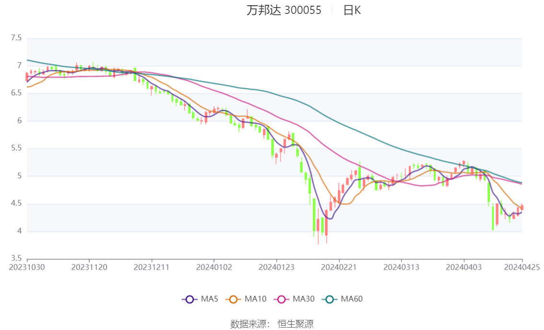The height and width of the screenshot is (330, 544).
Task: Click the 20240221 date axis label
Action: click(x=339, y=267)
